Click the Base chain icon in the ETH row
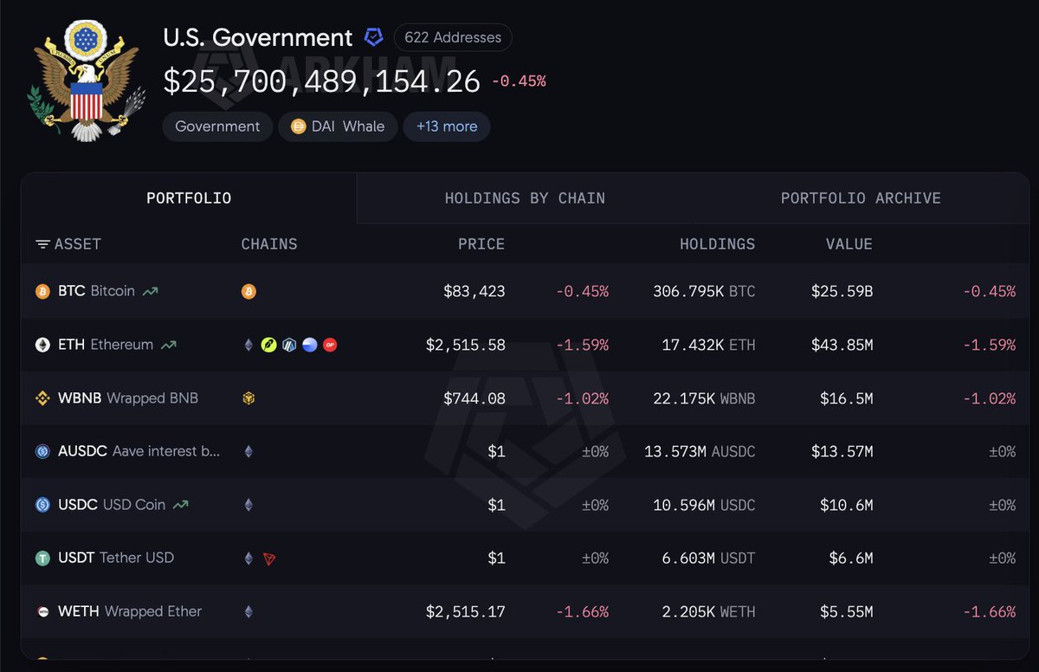The height and width of the screenshot is (672, 1039). (310, 345)
